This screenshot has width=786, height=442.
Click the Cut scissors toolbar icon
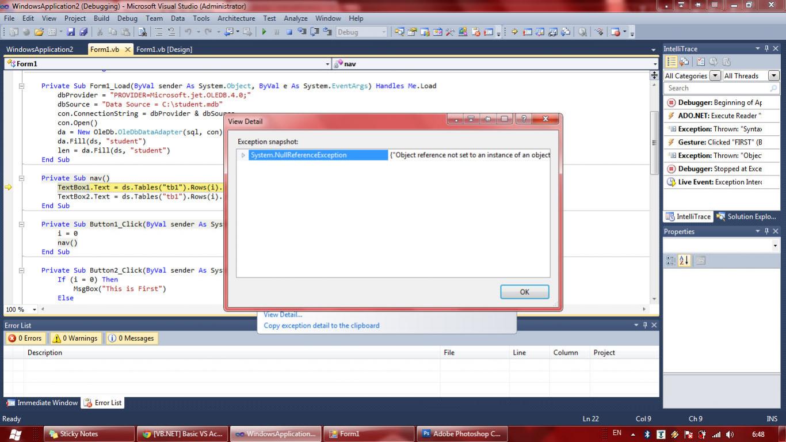(x=100, y=32)
